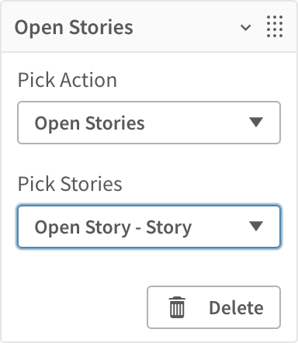Viewport: 298px width, 343px height.
Task: Collapse the Open Stories panel chevron
Action: click(x=245, y=27)
